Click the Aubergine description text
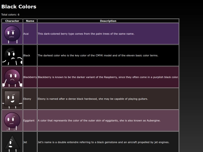 [99, 120]
